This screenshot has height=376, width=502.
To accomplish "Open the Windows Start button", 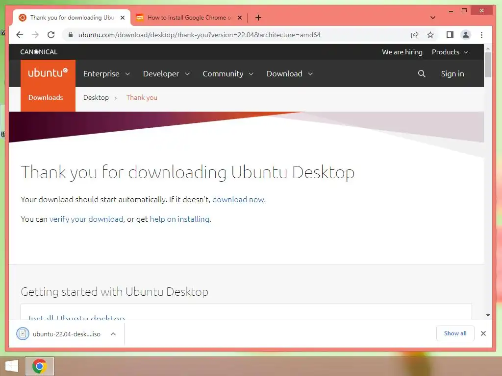I will pyautogui.click(x=12, y=366).
